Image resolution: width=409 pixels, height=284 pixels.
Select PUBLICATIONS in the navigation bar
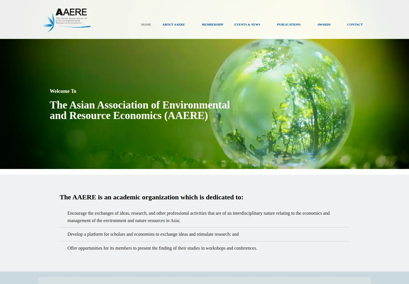(x=289, y=24)
